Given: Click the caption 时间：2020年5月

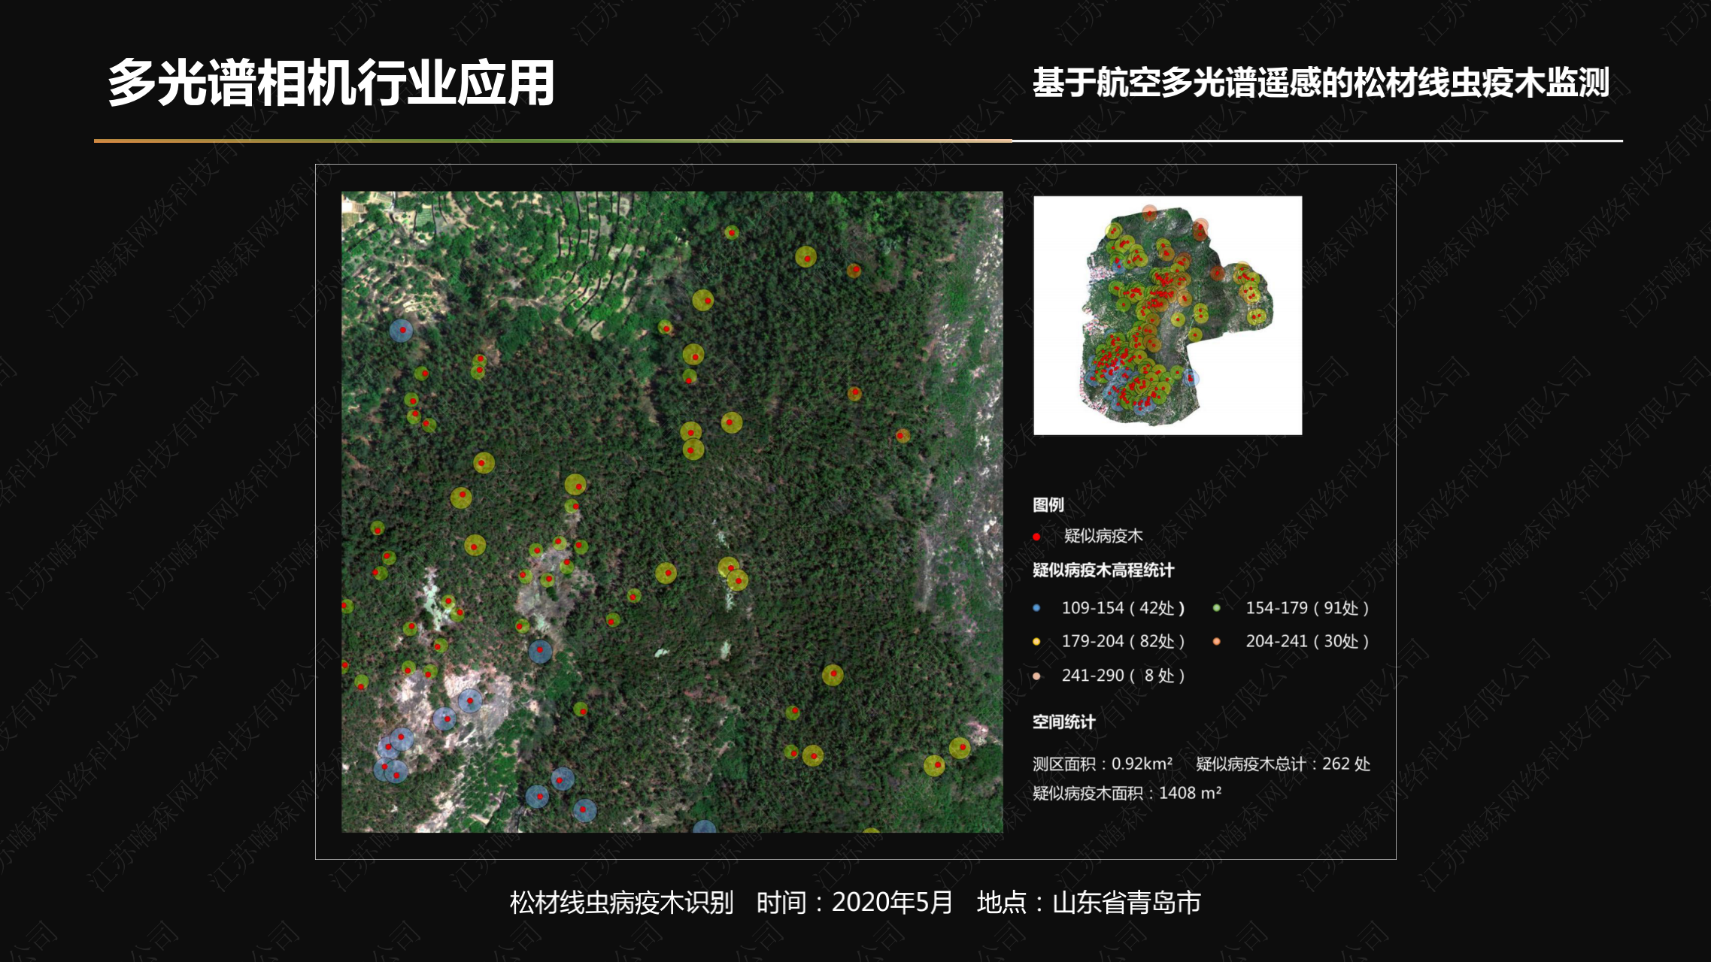Looking at the screenshot, I should (855, 903).
